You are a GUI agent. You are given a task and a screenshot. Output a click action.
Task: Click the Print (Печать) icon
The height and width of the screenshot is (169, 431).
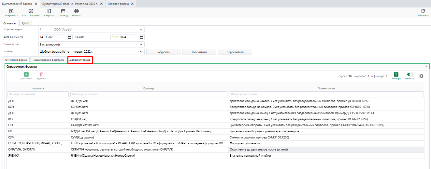[77, 11]
